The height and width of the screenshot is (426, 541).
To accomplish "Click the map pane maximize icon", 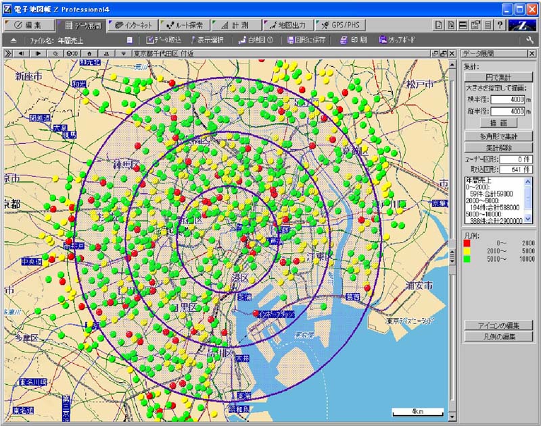I will 444,53.
